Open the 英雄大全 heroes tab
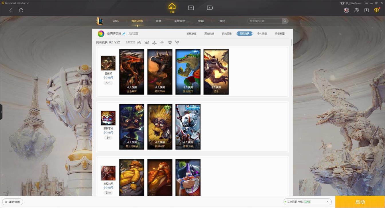The image size is (385, 208). [x=180, y=21]
